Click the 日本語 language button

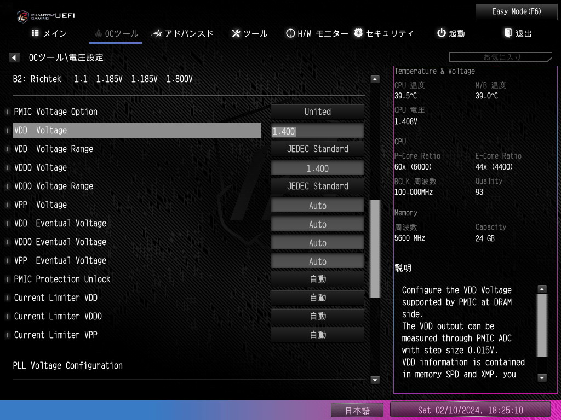[357, 410]
